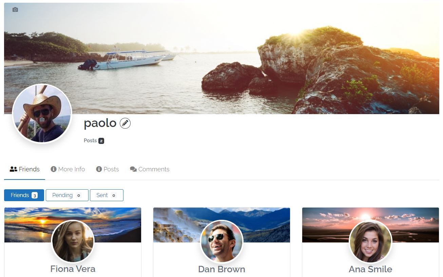443x277 pixels.
Task: Click the Posts count badge under paolo
Action: pos(101,141)
